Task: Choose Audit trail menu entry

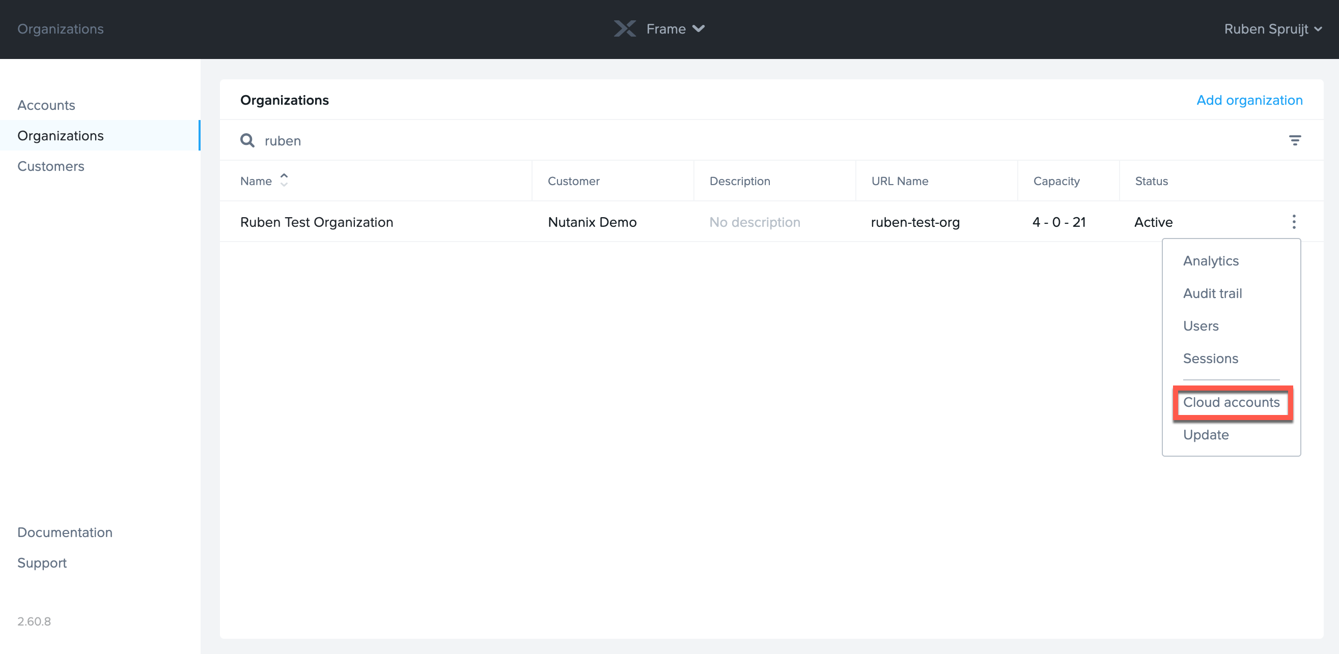Action: 1212,293
